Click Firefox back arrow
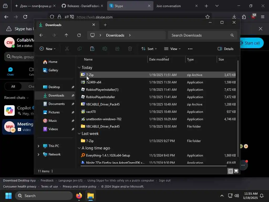This screenshot has height=202, width=269. (x=6, y=17)
